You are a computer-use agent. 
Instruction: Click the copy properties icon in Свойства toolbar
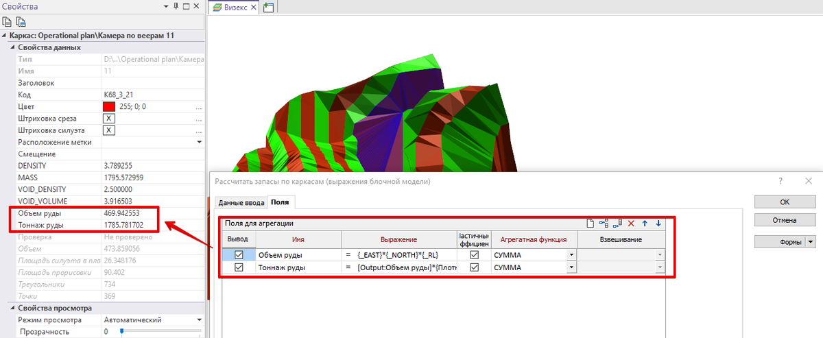tap(8, 21)
